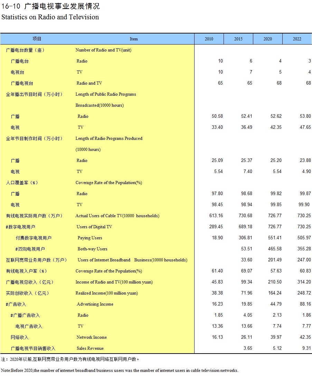Click the 2020 column header
The width and height of the screenshot is (312, 376).
click(267, 39)
